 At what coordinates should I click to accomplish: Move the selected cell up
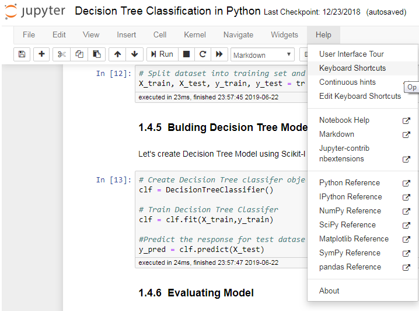click(x=117, y=54)
